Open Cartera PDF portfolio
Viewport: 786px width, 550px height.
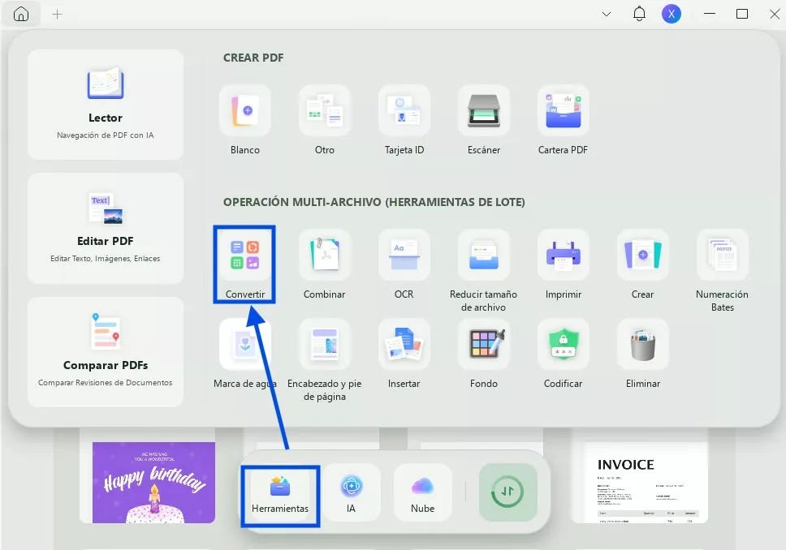[x=563, y=120]
